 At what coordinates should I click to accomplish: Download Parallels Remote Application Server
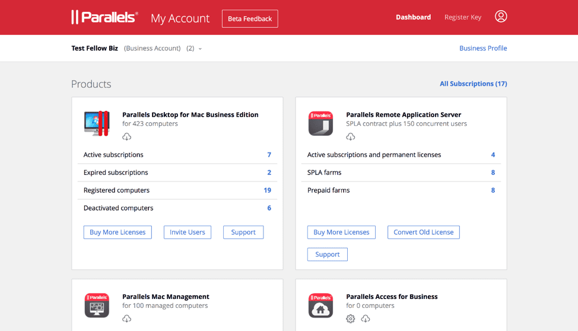tap(351, 137)
